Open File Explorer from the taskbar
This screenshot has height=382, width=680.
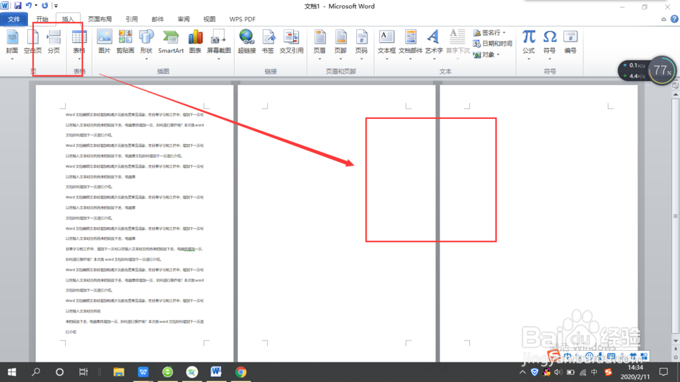[118, 372]
